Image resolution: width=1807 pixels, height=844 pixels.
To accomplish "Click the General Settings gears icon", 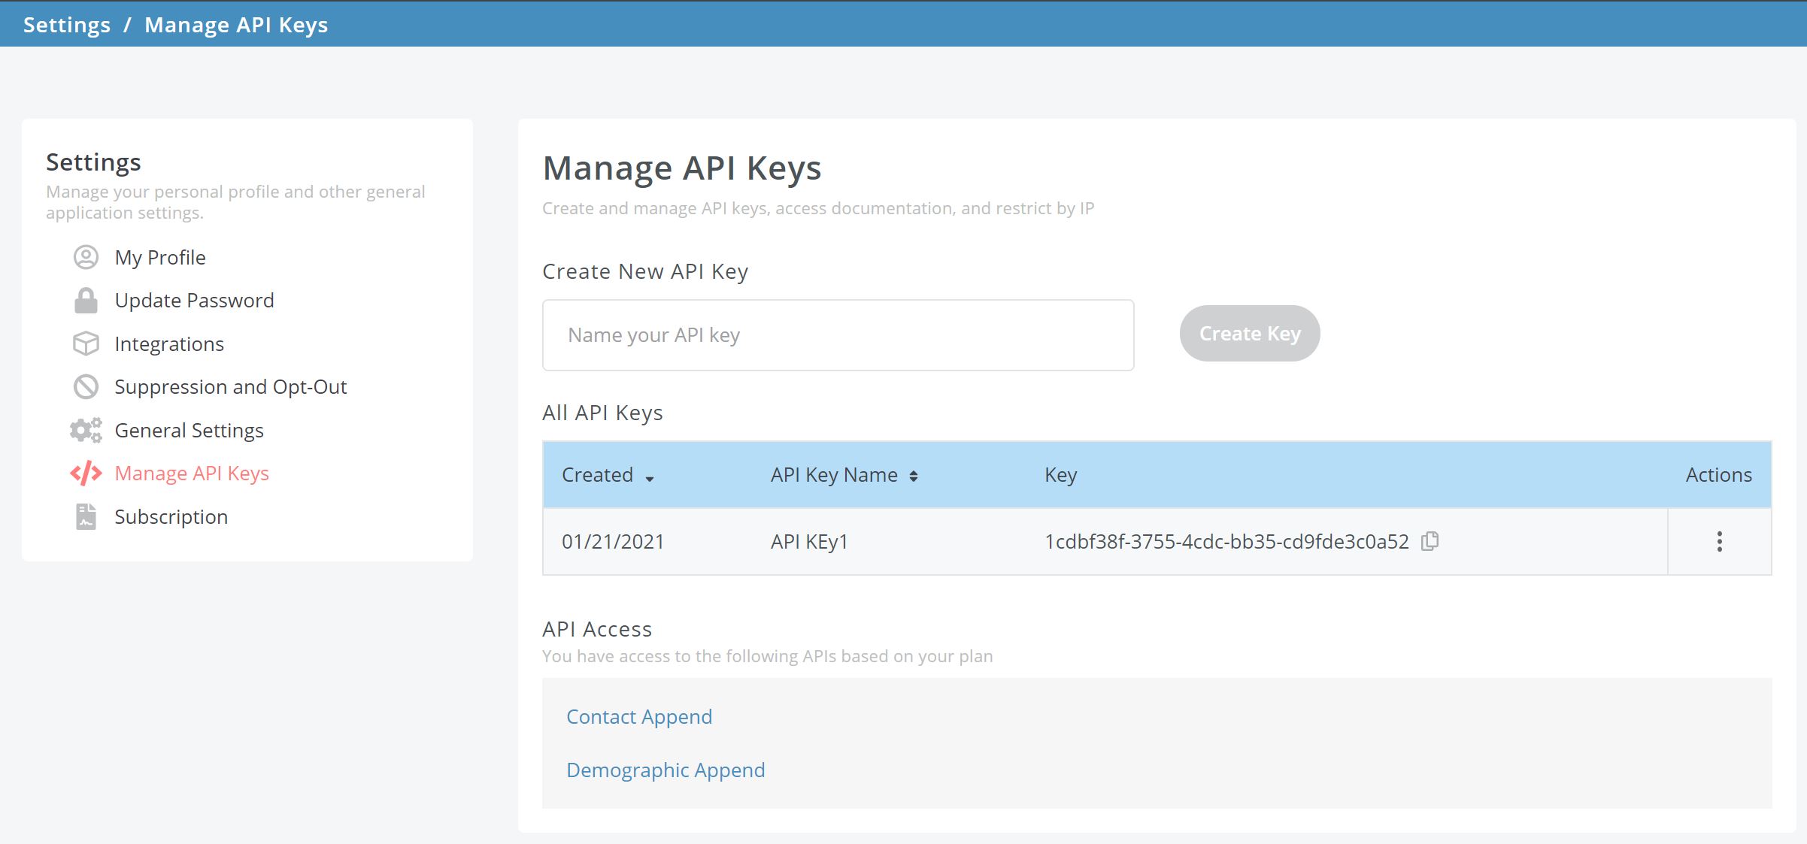I will coord(86,430).
